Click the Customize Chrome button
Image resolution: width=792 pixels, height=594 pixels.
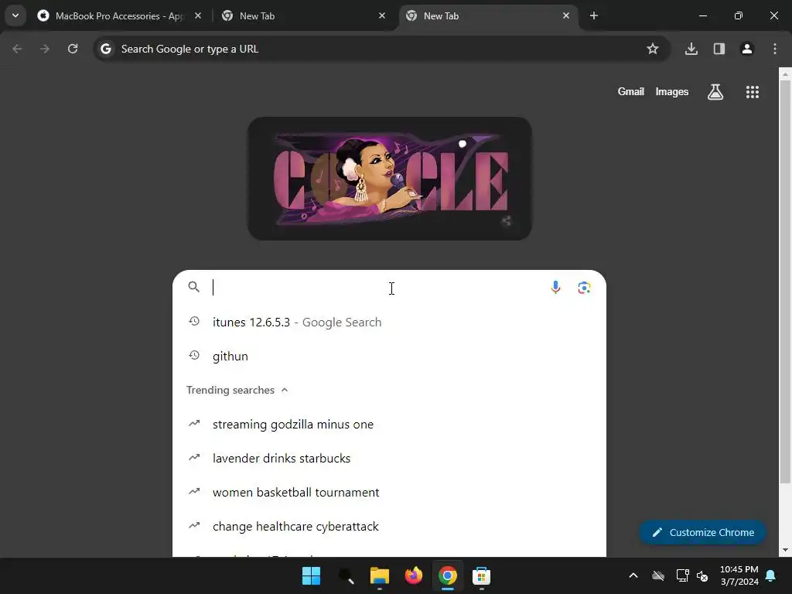702,532
